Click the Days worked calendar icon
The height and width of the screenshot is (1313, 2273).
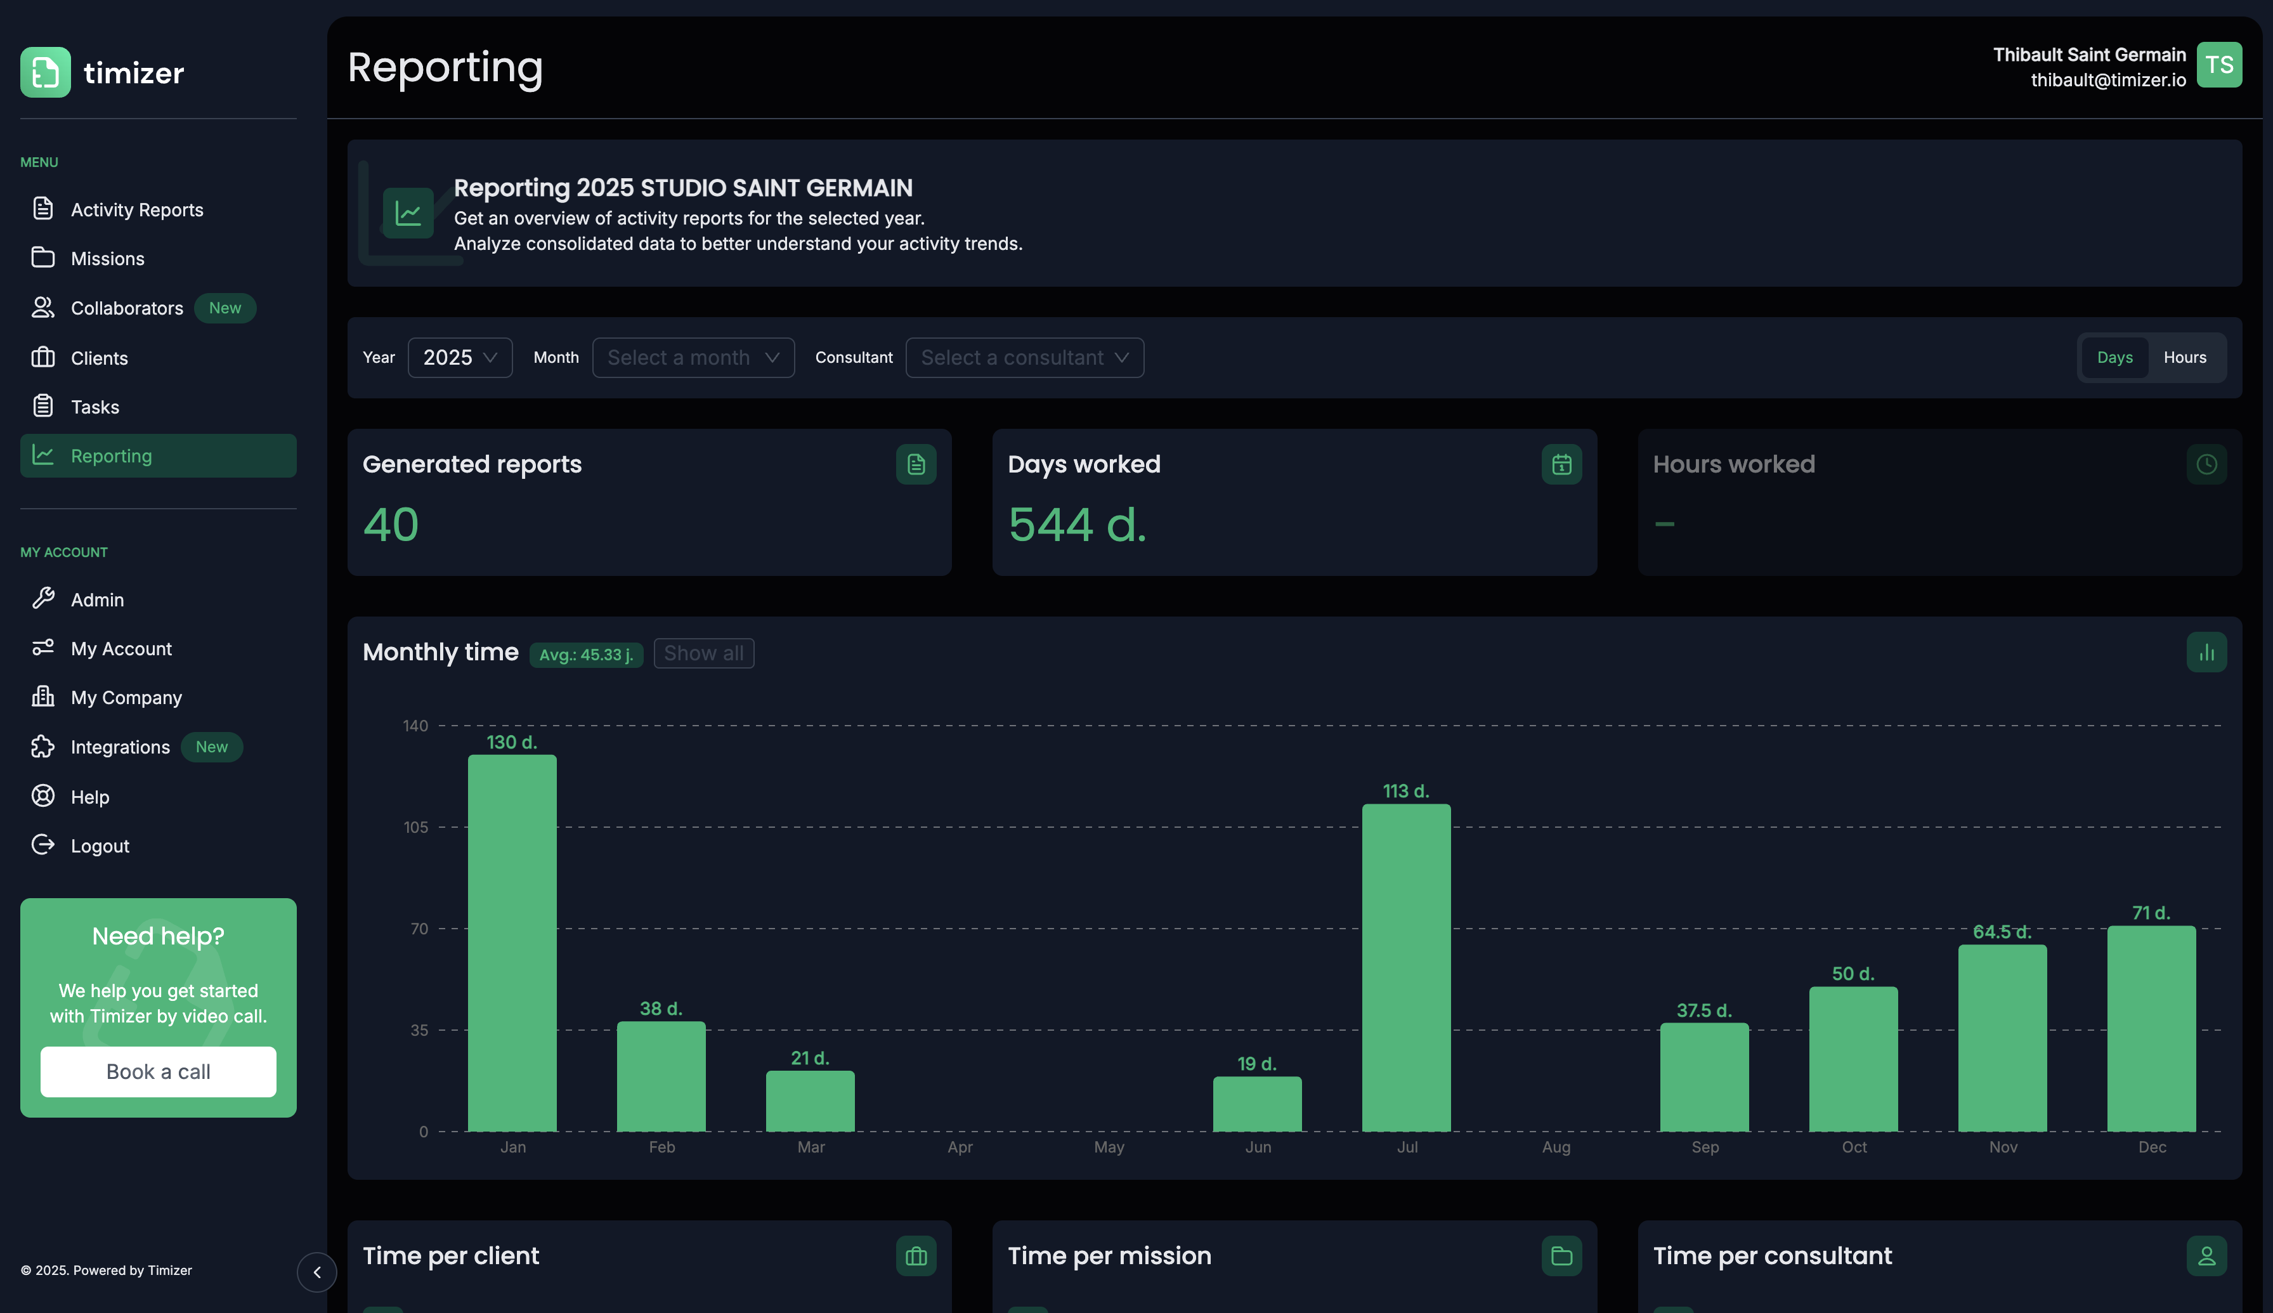[x=1561, y=464]
